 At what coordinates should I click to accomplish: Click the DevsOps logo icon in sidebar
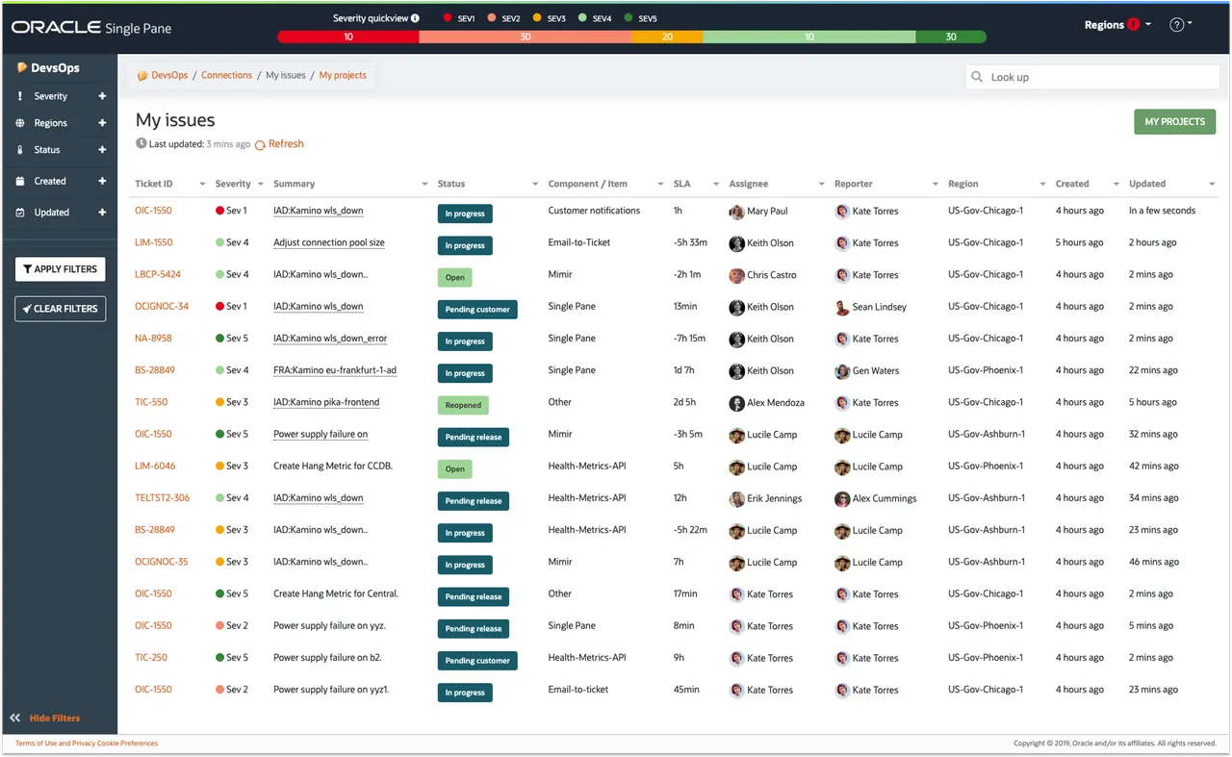pyautogui.click(x=22, y=68)
